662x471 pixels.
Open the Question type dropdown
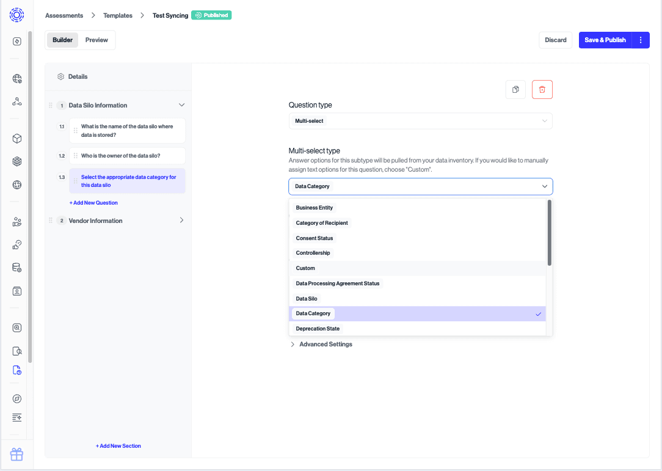420,121
